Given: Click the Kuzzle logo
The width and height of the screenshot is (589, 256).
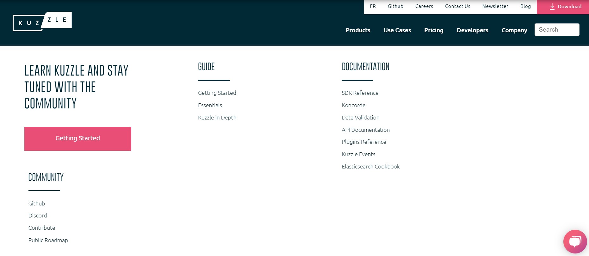Looking at the screenshot, I should pos(42,21).
